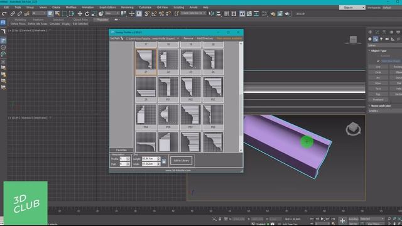
Task: Toggle the ribbon display icon
Action: pos(242,14)
